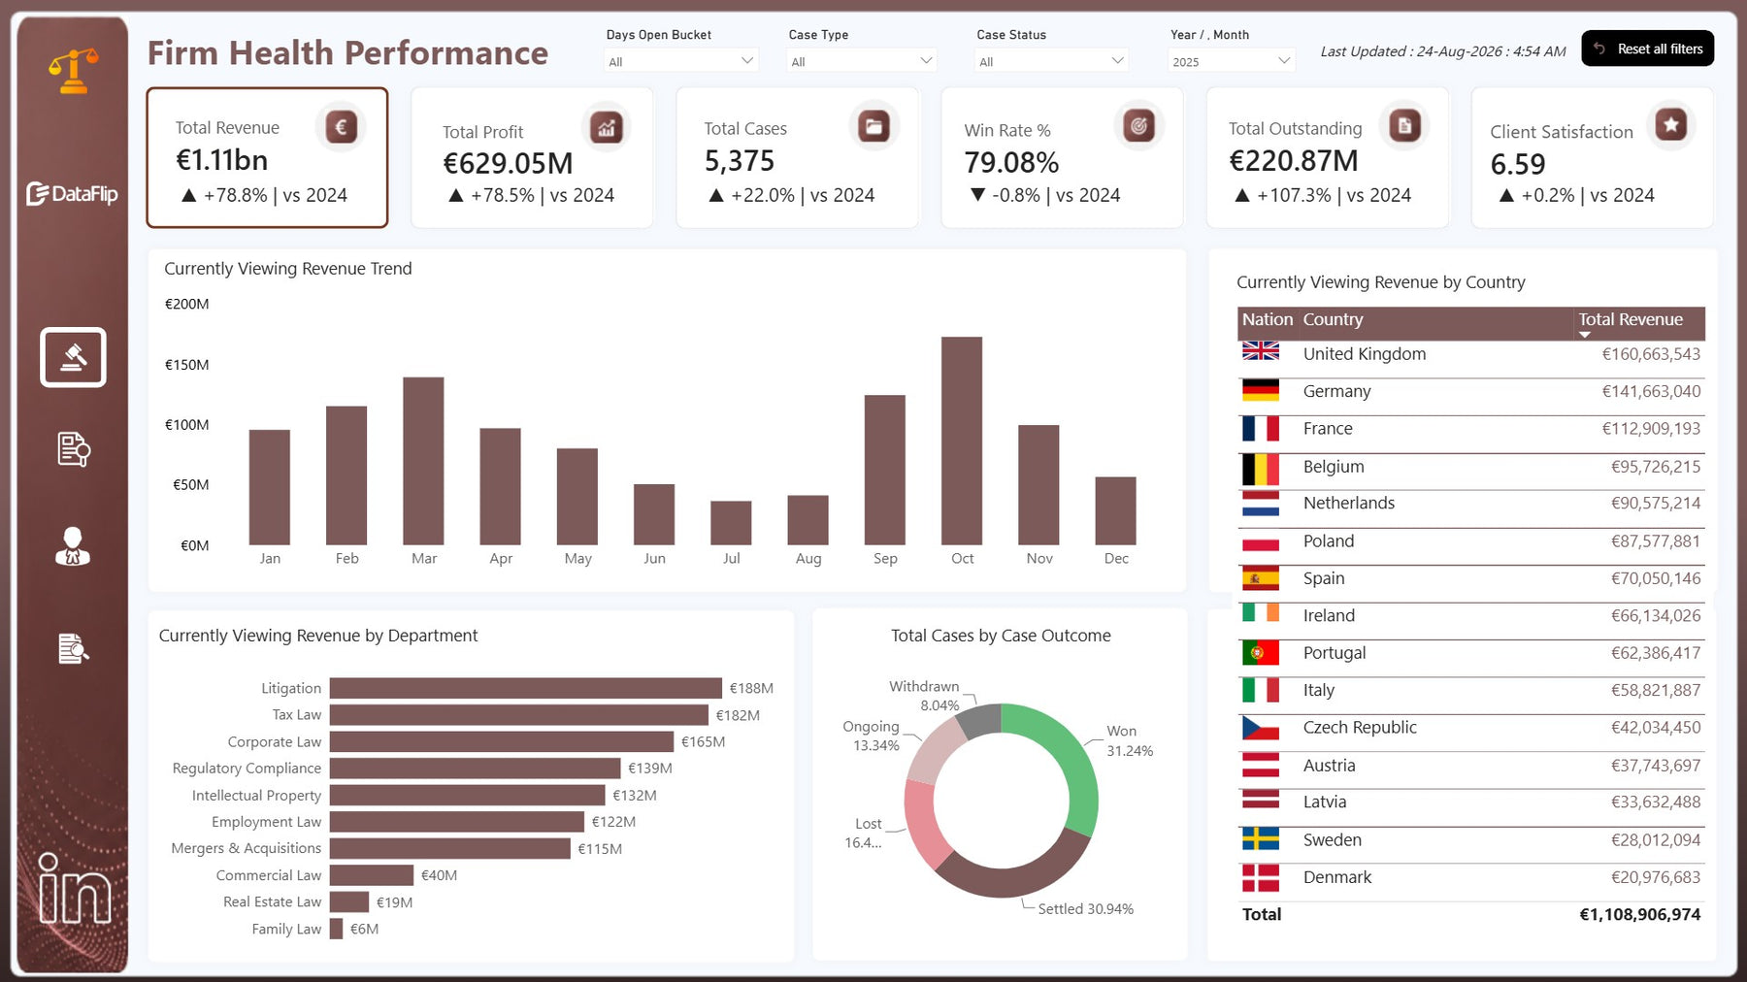This screenshot has width=1747, height=982.
Task: Click the Country column header
Action: coord(1333,319)
